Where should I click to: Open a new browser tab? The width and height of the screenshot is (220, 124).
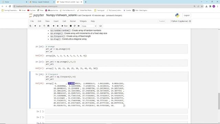point(86,2)
